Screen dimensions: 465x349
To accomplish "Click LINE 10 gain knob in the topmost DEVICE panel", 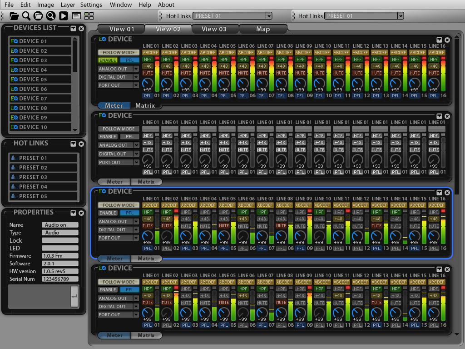I will (x=319, y=83).
